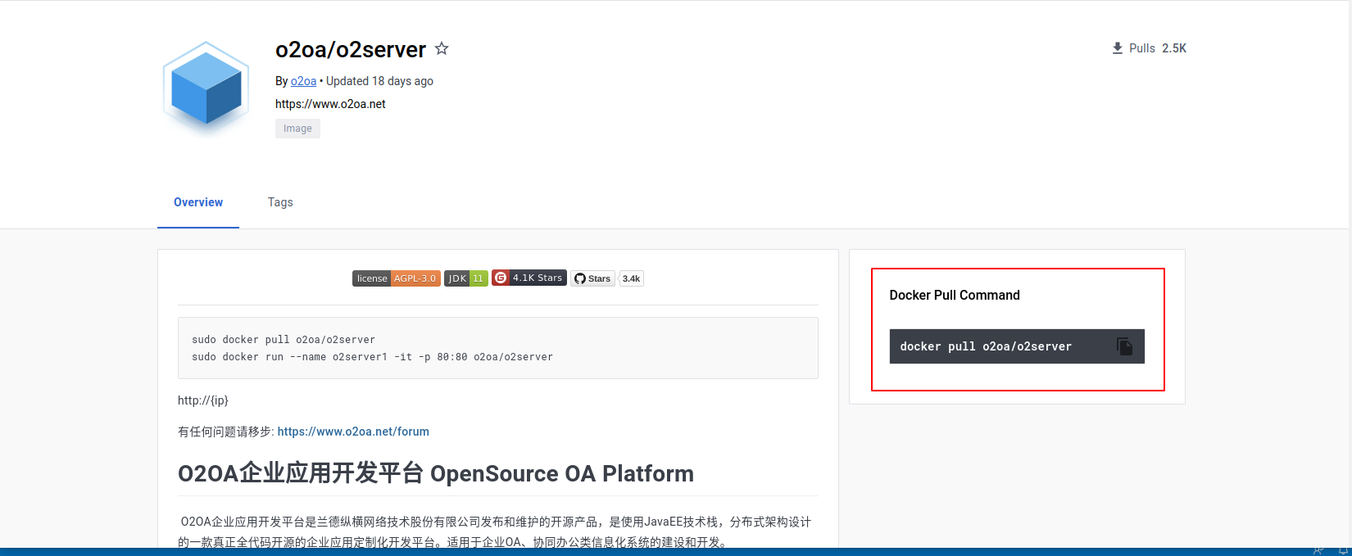
Task: Open the Gitee 4.1K Stars badge
Action: (x=529, y=278)
